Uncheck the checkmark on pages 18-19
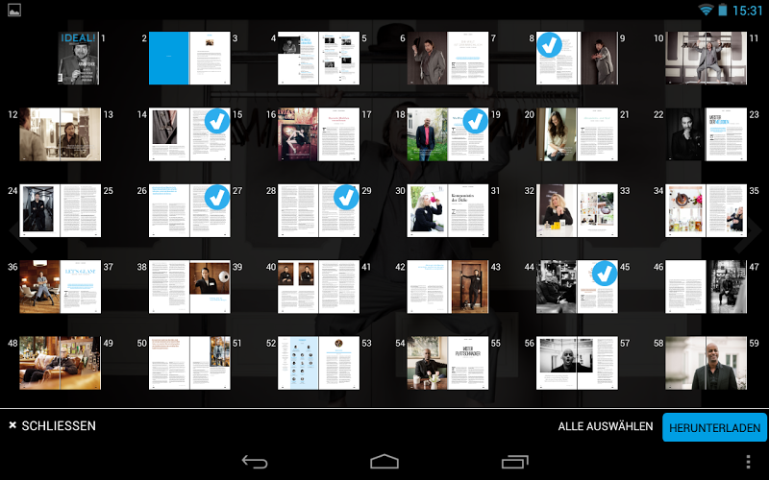This screenshot has width=769, height=480. (475, 121)
